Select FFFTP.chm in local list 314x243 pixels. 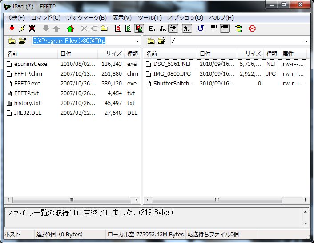28,74
